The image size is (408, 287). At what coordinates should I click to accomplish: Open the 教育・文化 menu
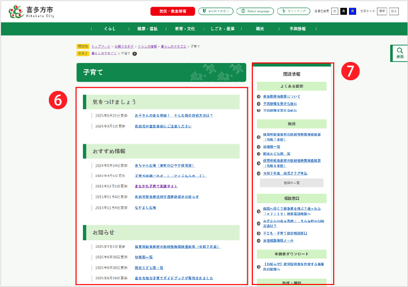(185, 29)
